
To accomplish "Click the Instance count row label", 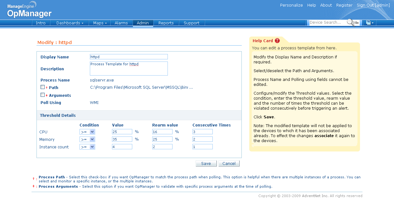I will (54, 147).
